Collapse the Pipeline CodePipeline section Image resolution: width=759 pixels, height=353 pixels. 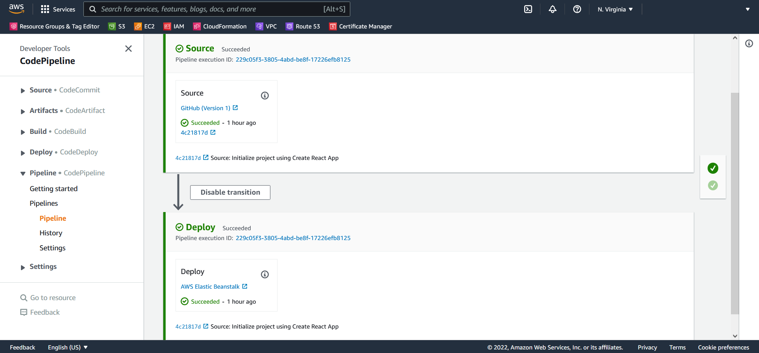(23, 174)
